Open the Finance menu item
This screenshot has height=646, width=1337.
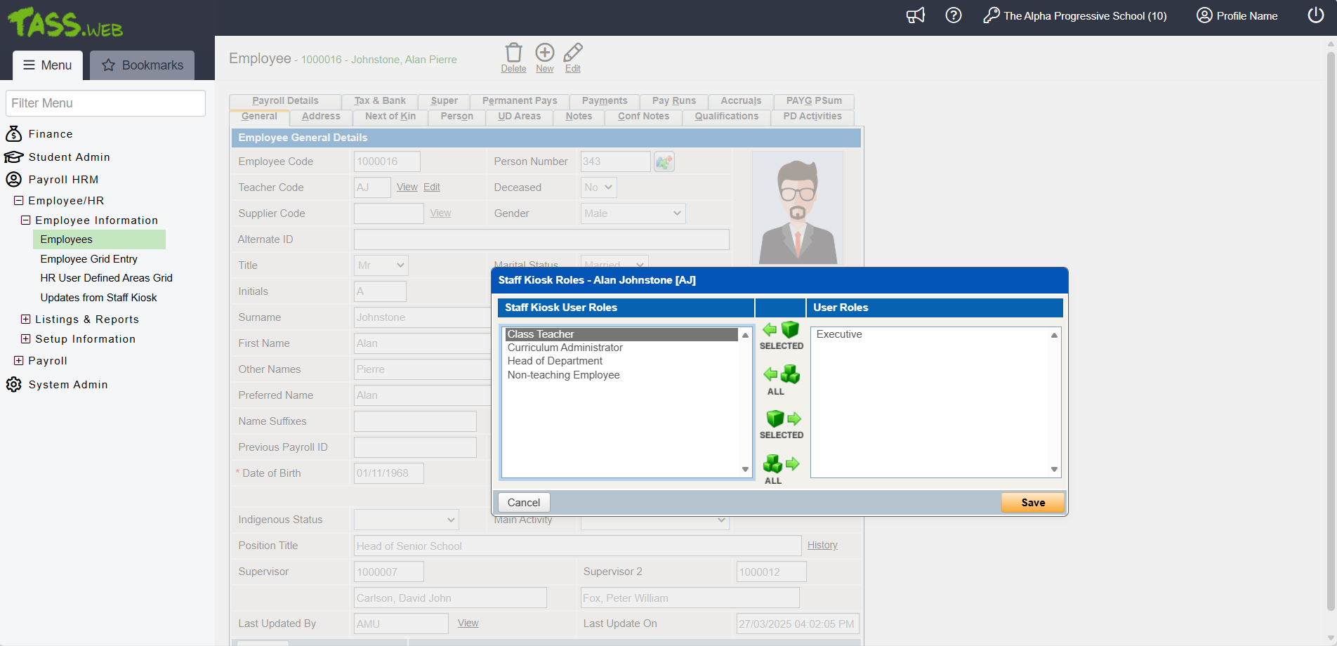click(51, 134)
